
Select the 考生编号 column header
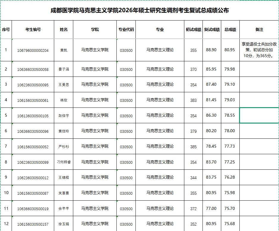(x=33, y=29)
